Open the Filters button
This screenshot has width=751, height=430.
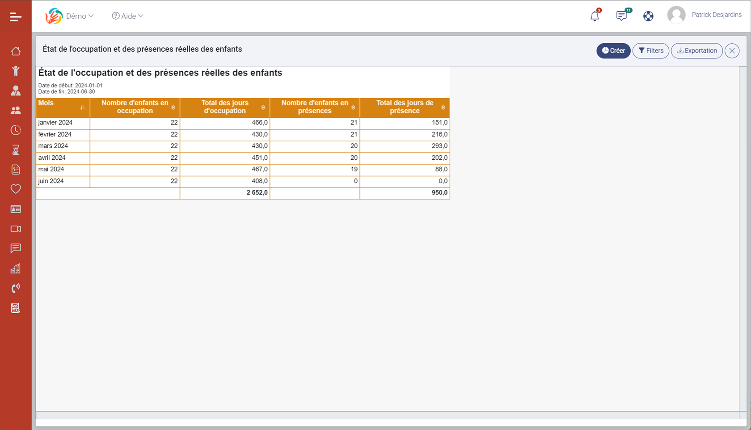pyautogui.click(x=651, y=51)
